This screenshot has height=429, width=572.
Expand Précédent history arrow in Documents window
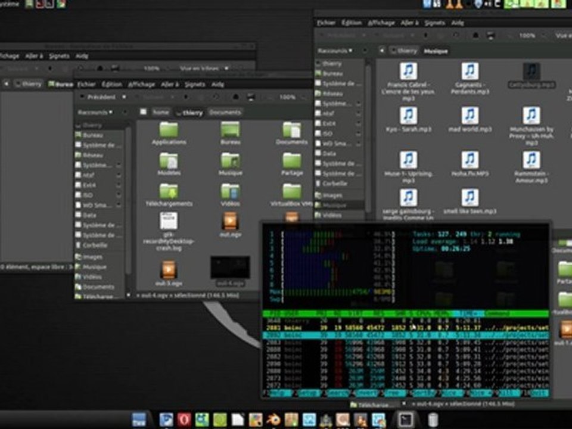pos(124,97)
